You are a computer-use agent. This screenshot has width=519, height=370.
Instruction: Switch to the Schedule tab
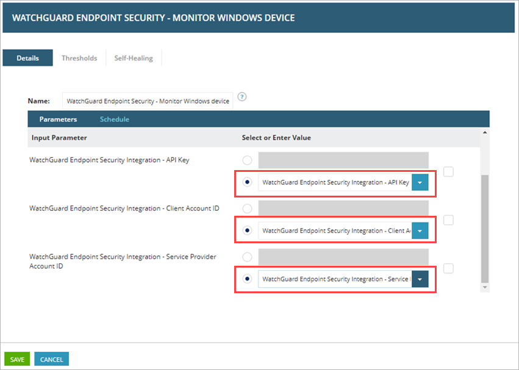point(114,119)
